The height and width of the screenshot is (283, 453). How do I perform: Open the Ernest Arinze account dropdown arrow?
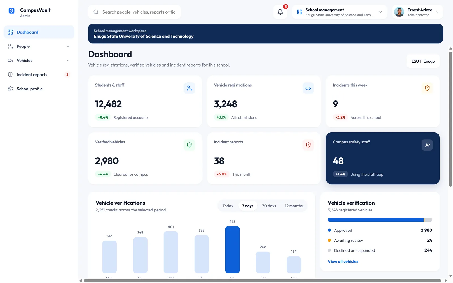[438, 12]
